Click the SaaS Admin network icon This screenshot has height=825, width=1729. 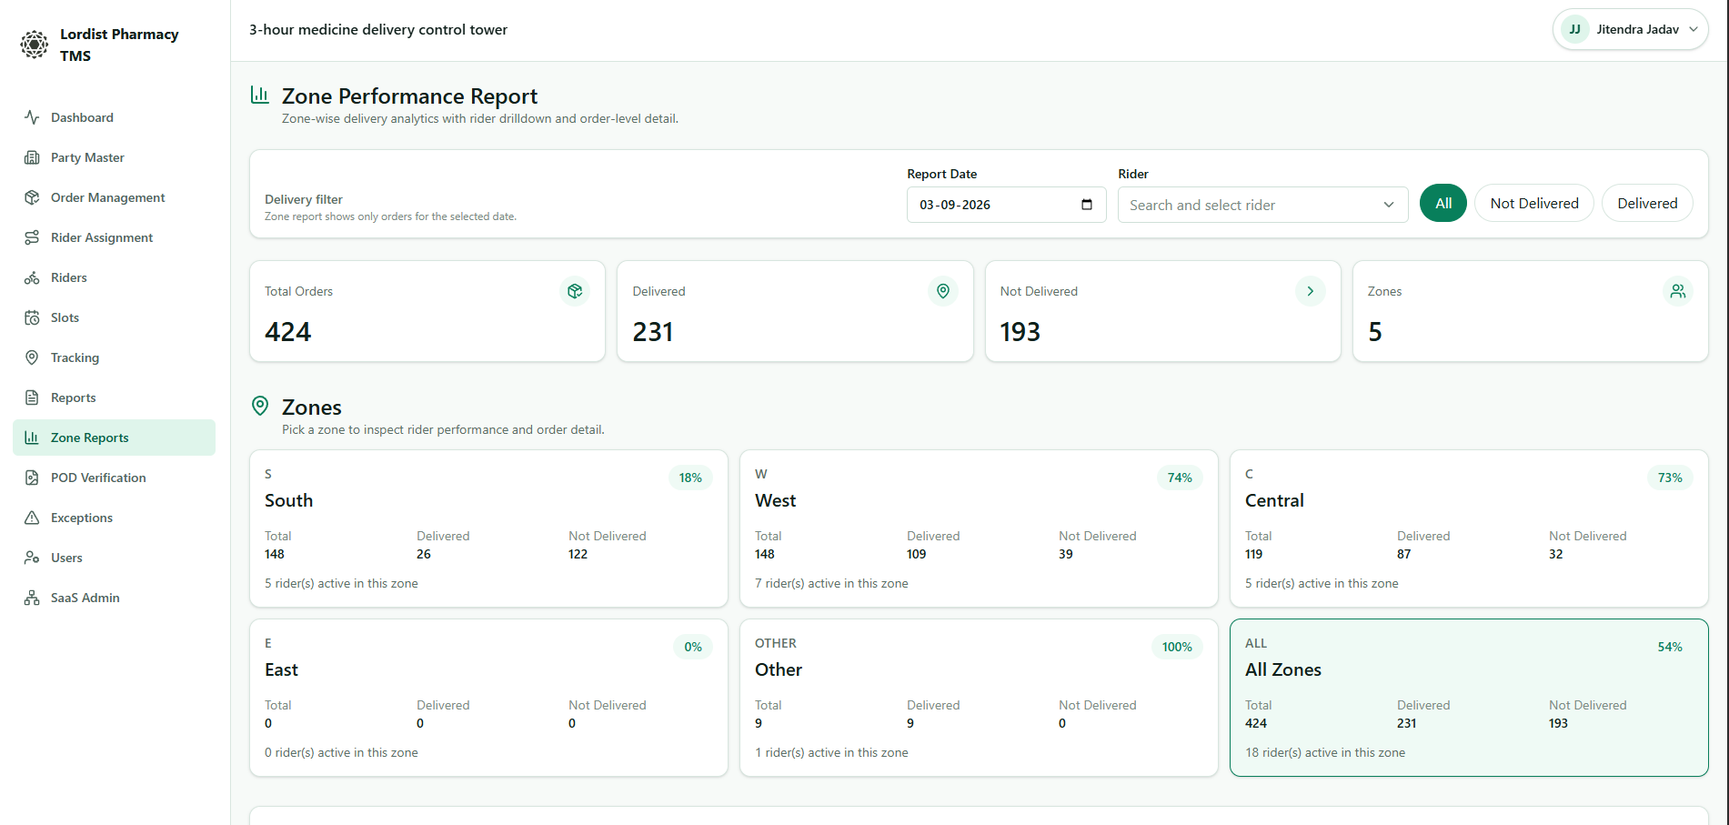click(32, 598)
